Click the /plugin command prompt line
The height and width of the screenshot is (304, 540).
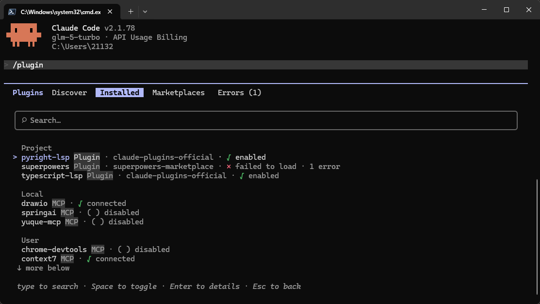coord(266,65)
